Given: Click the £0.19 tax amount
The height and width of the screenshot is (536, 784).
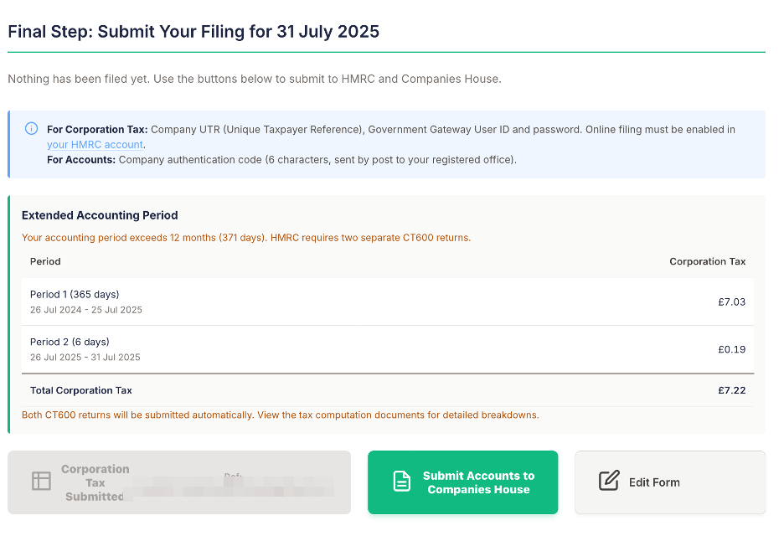Looking at the screenshot, I should click(x=731, y=349).
